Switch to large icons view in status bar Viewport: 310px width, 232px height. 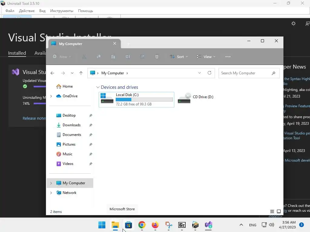click(x=279, y=211)
